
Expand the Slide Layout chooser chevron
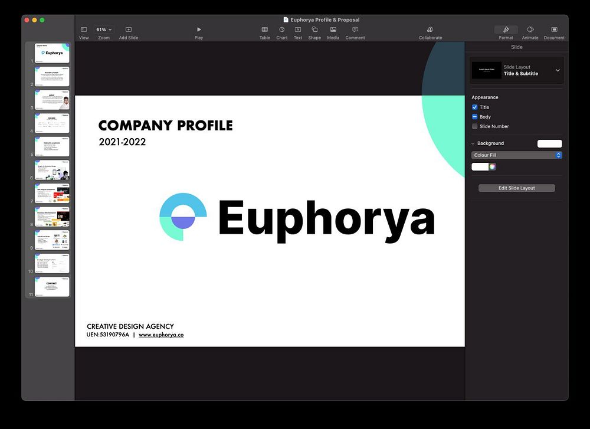pos(558,70)
